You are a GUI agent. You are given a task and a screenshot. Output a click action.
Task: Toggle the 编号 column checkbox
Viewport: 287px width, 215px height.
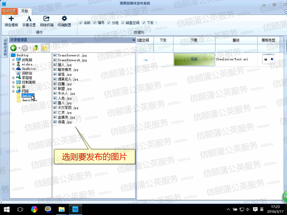tap(95, 23)
